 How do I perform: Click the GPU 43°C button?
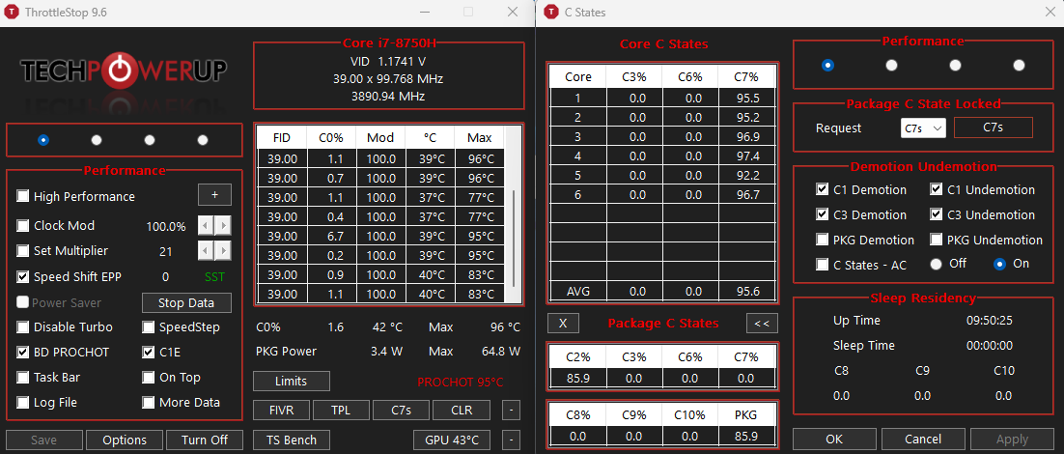451,440
